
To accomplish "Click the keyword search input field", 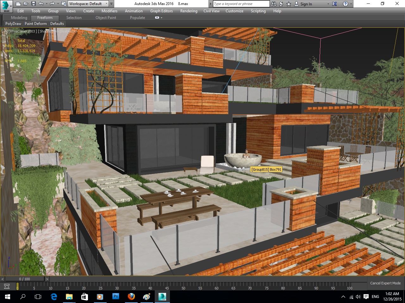I will 241,4.
